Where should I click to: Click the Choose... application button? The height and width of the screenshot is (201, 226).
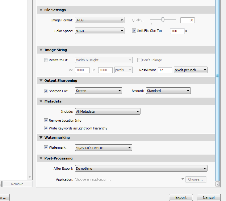tap(196, 179)
